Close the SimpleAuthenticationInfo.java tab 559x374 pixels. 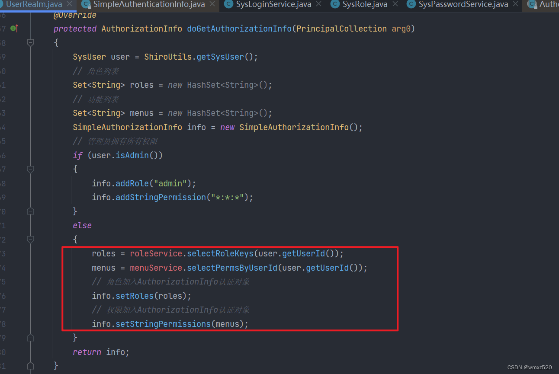212,4
